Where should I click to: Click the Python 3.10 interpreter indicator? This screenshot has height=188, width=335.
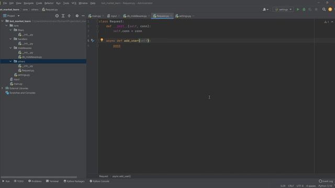(x=325, y=186)
